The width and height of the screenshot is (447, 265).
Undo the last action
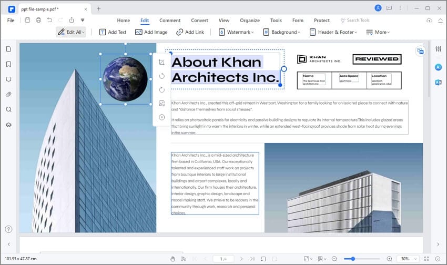[49, 20]
